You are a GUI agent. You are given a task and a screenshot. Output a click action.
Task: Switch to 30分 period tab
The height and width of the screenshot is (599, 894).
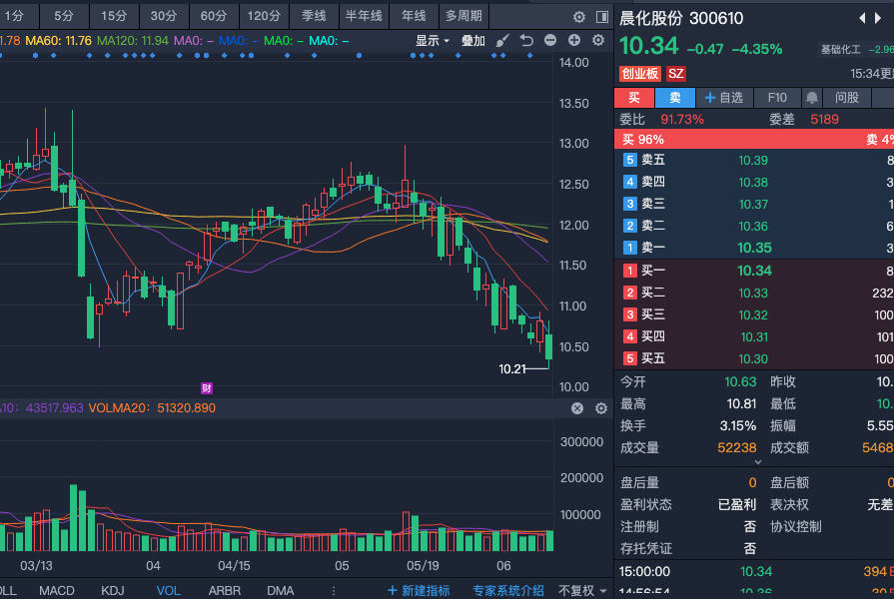(x=164, y=16)
